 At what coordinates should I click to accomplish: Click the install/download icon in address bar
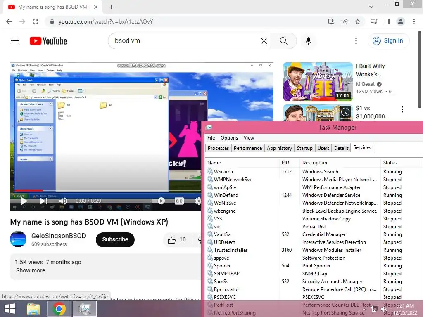[331, 21]
